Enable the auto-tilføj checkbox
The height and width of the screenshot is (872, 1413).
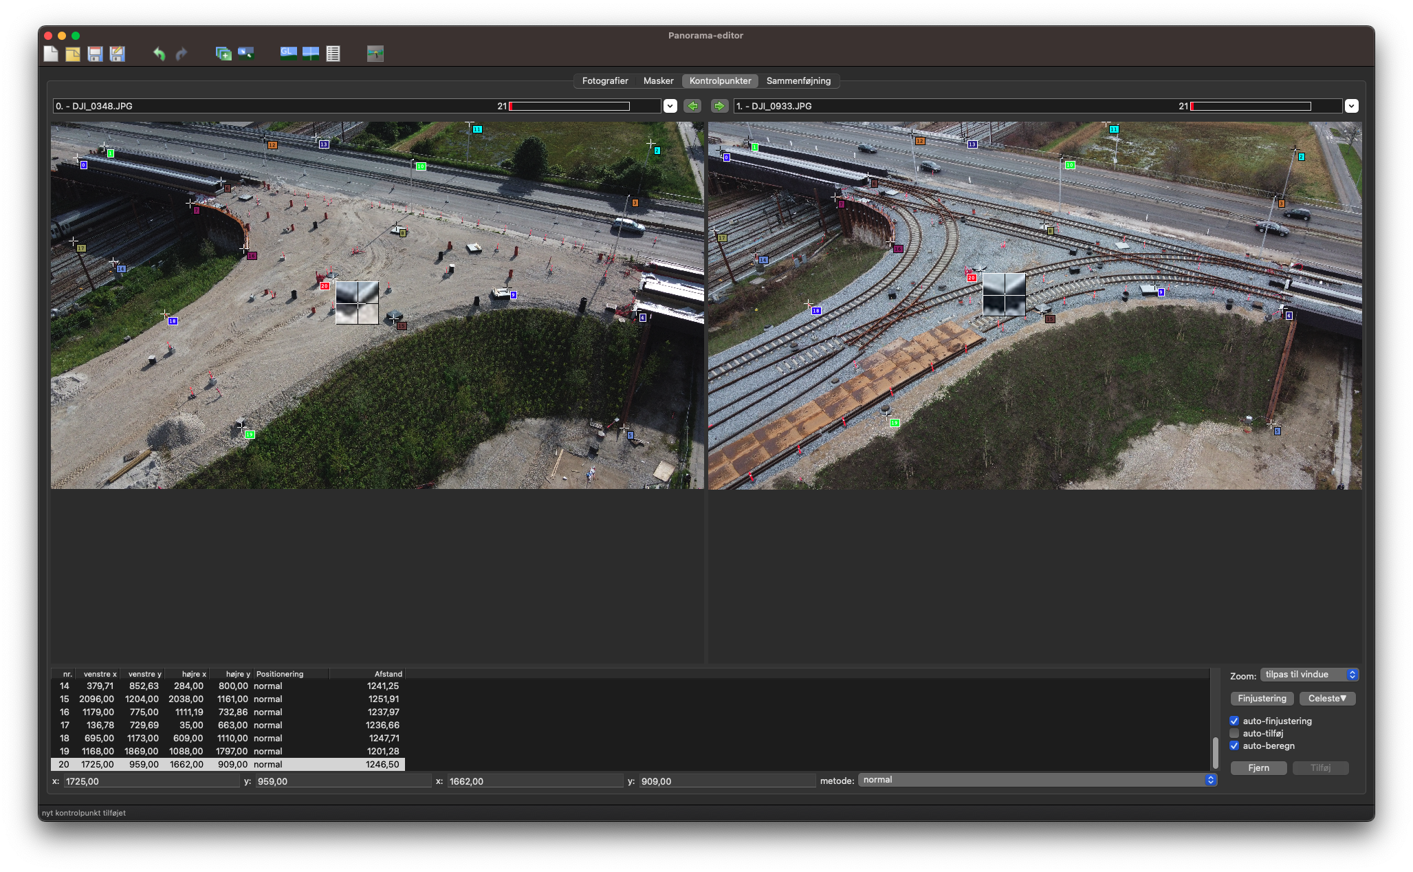[1234, 733]
